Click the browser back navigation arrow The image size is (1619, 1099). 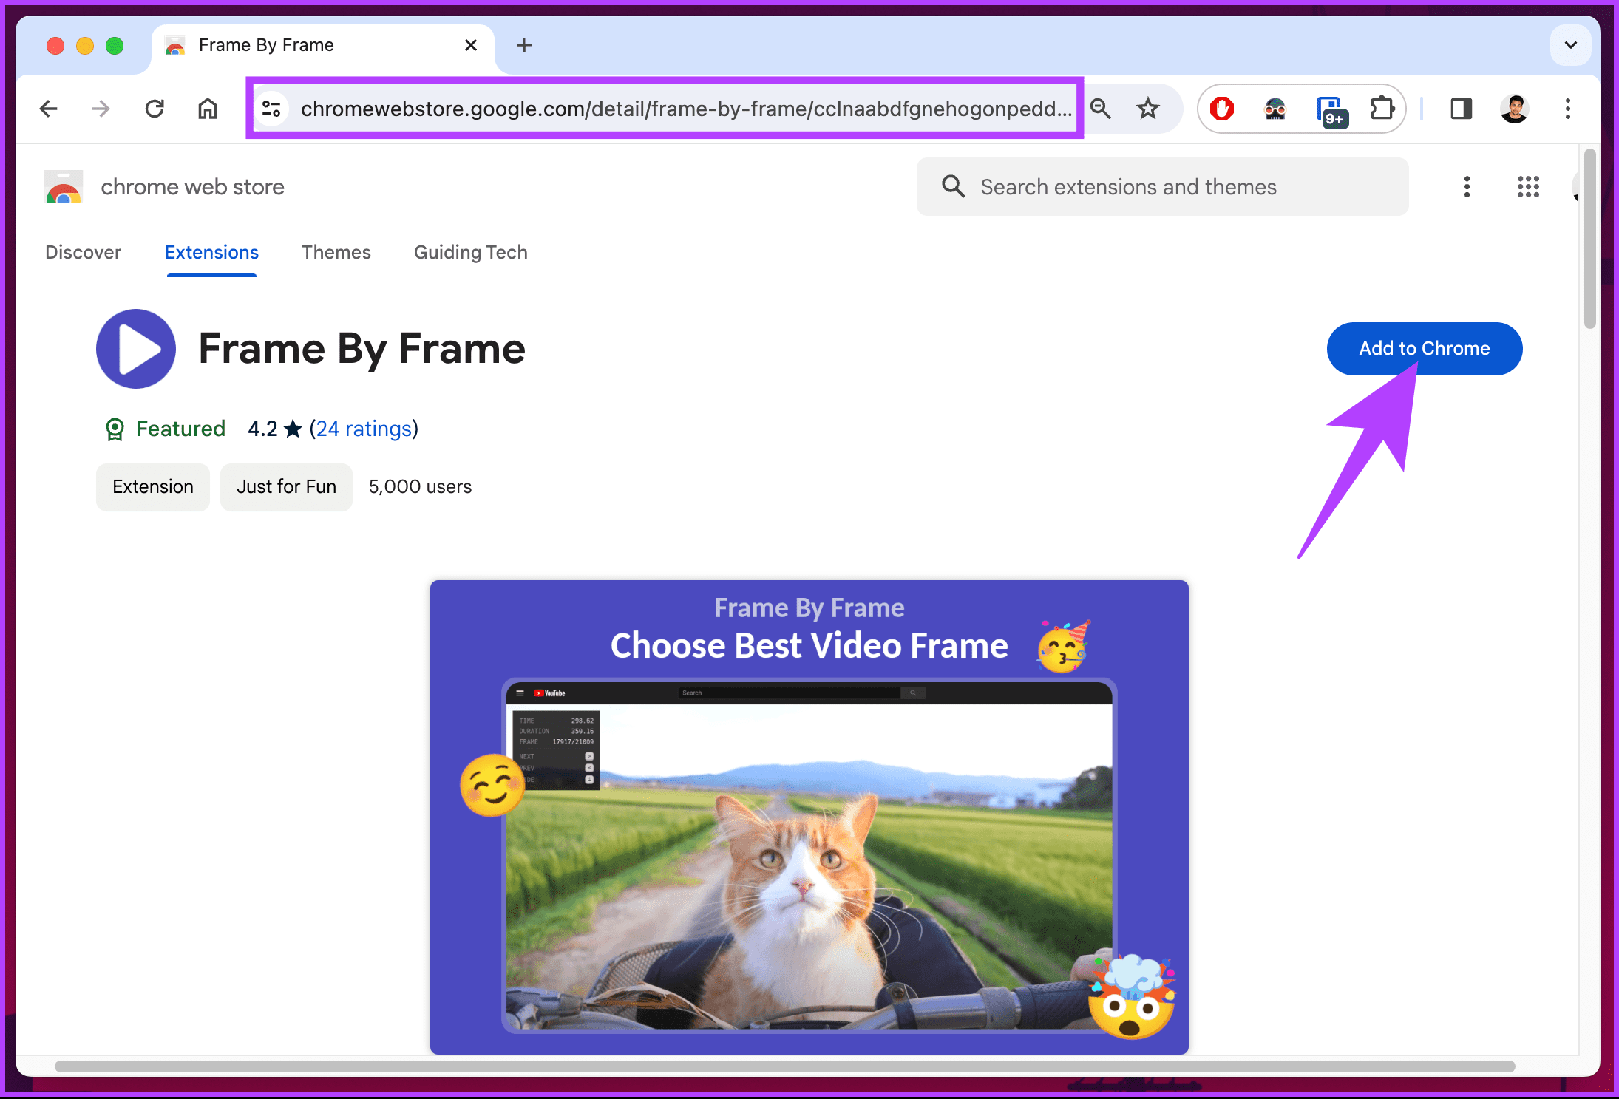[x=47, y=109]
